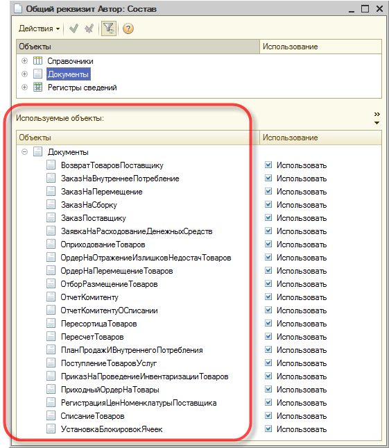Click document icon of ПоступлениеТоваровУслуг
The height and width of the screenshot is (448, 389).
coord(51,363)
